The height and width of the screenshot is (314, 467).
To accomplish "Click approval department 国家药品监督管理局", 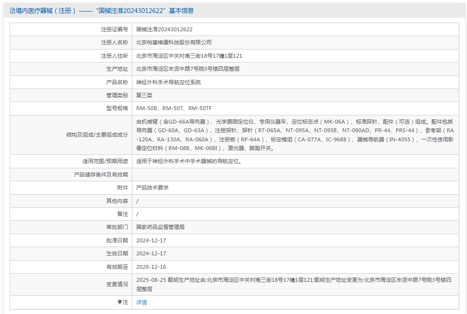I will 160,227.
